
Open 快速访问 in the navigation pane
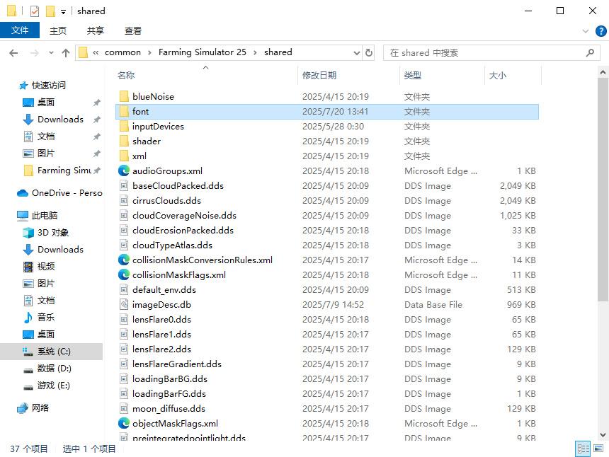(x=49, y=86)
